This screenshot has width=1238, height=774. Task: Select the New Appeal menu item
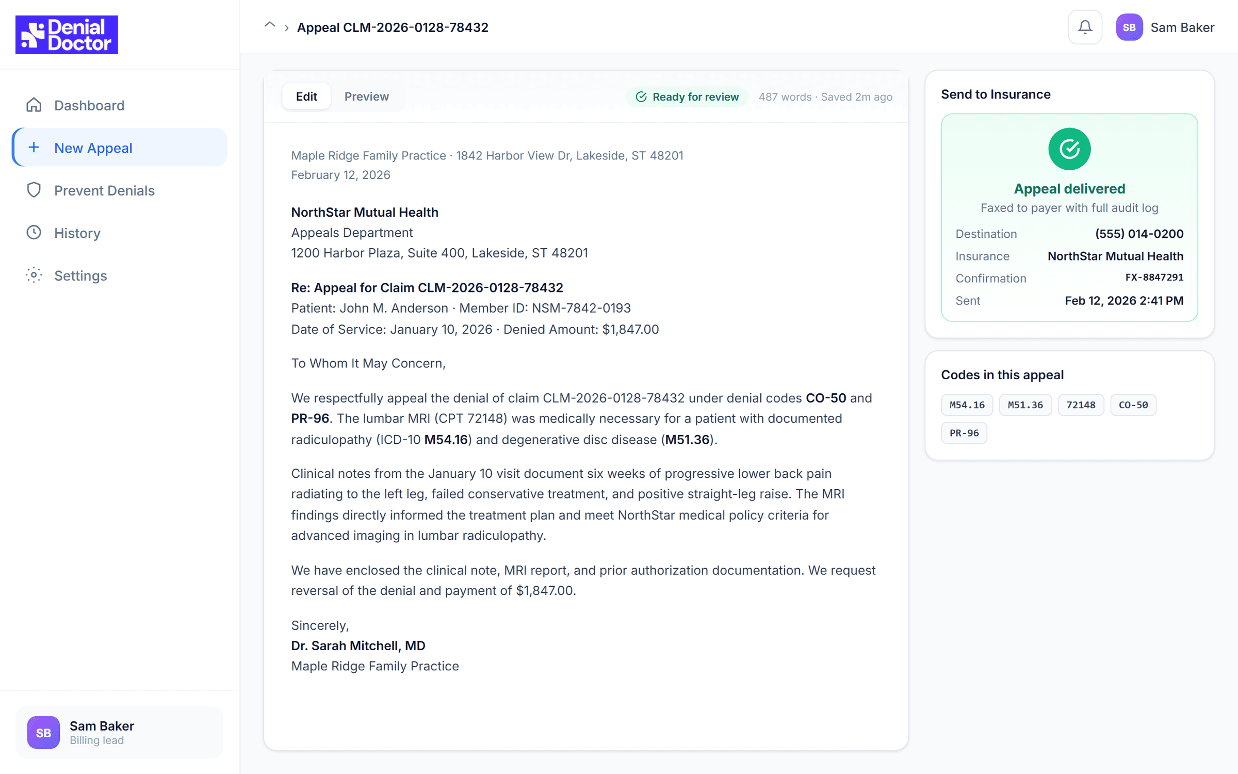pyautogui.click(x=120, y=148)
